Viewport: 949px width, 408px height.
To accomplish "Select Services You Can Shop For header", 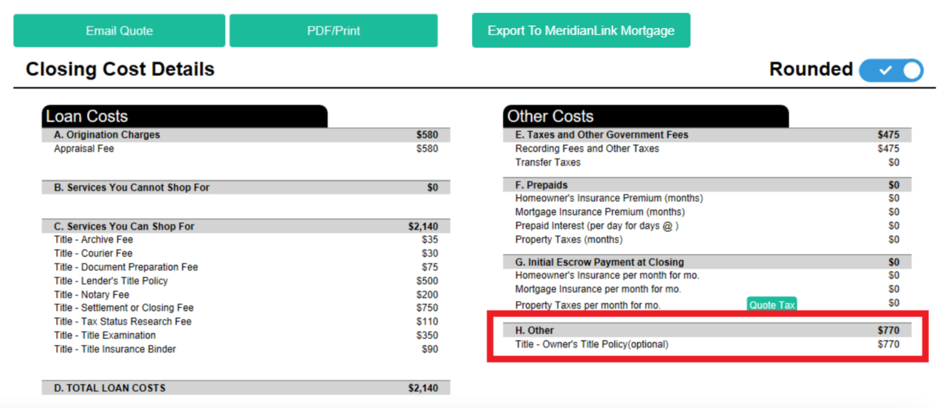I will [x=246, y=226].
